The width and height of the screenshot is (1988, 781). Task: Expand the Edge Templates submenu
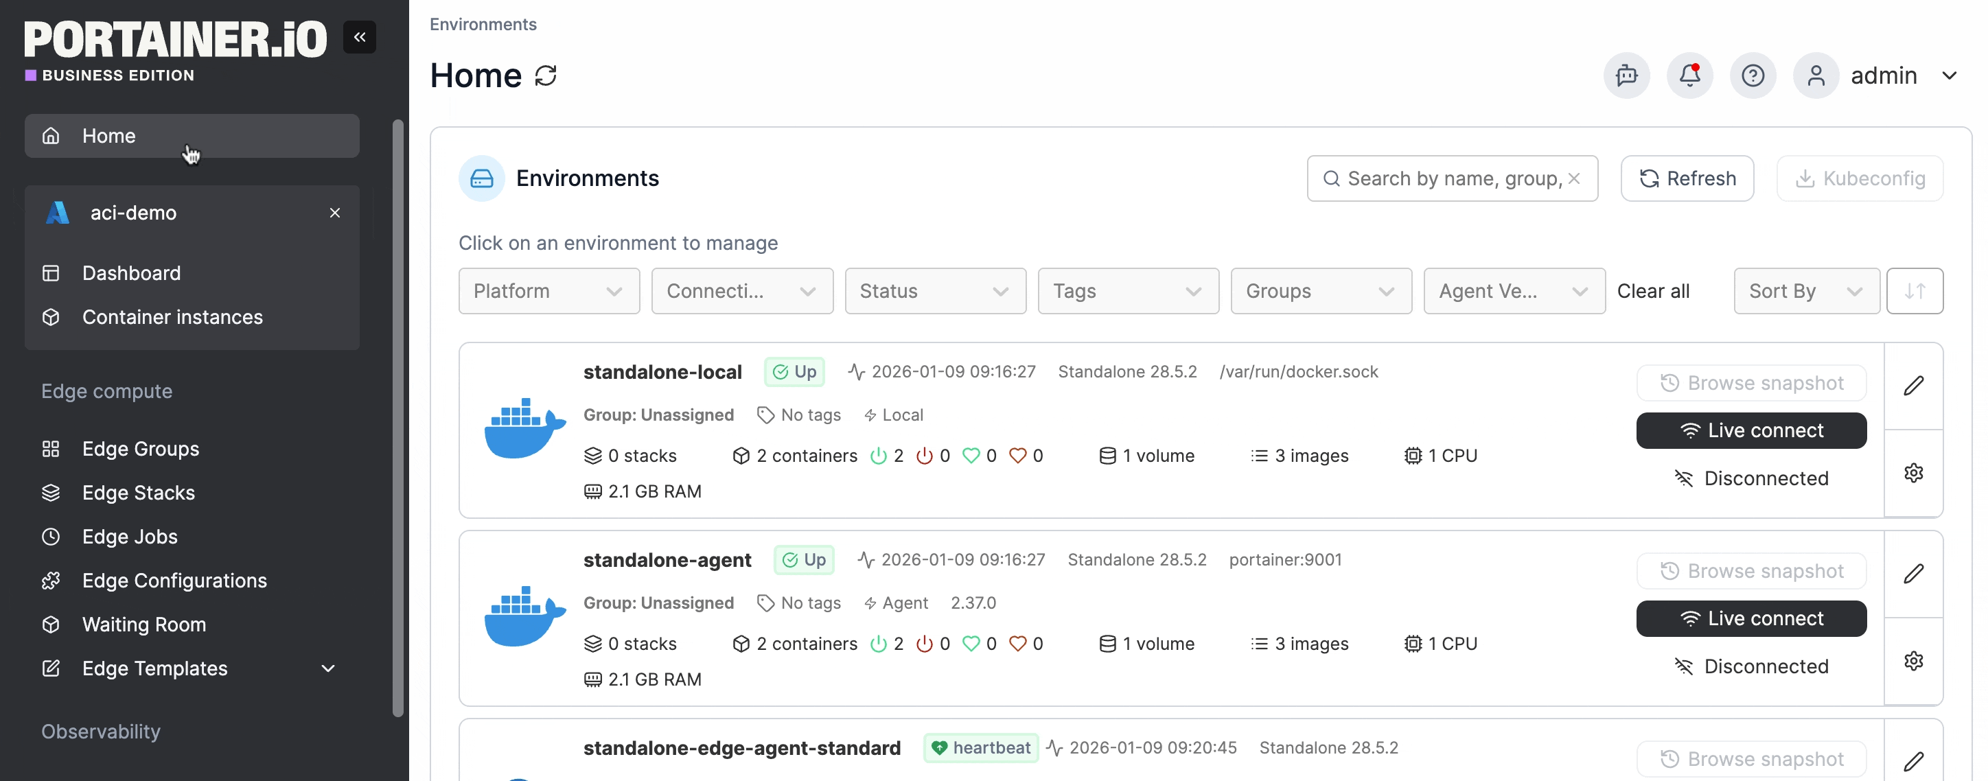[328, 668]
